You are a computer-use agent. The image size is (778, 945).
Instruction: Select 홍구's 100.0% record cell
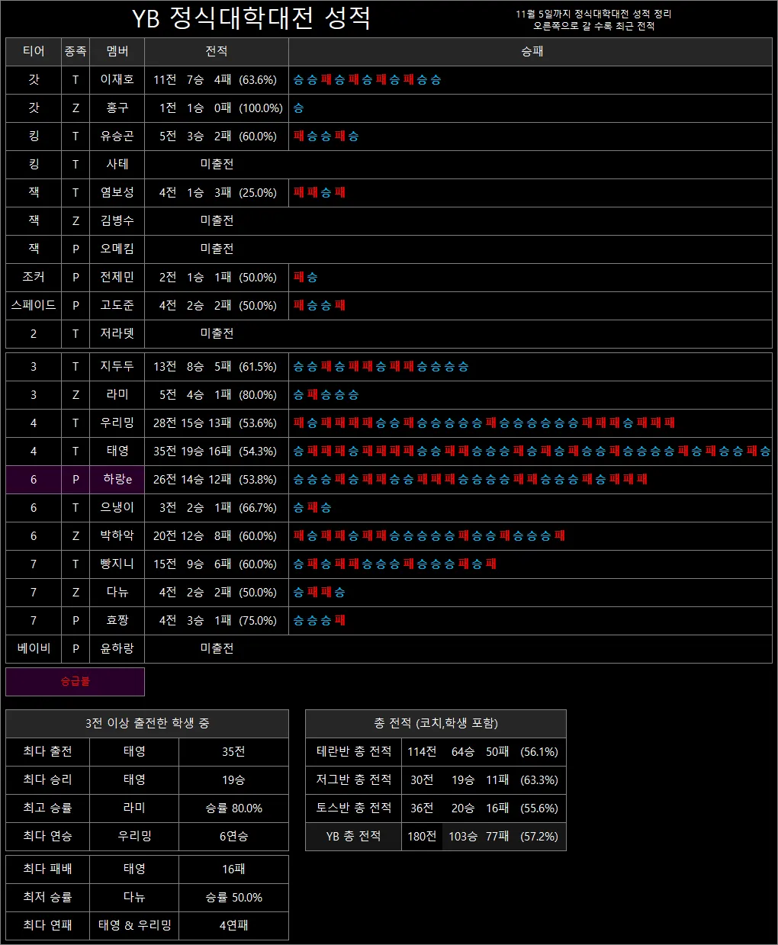pos(216,108)
